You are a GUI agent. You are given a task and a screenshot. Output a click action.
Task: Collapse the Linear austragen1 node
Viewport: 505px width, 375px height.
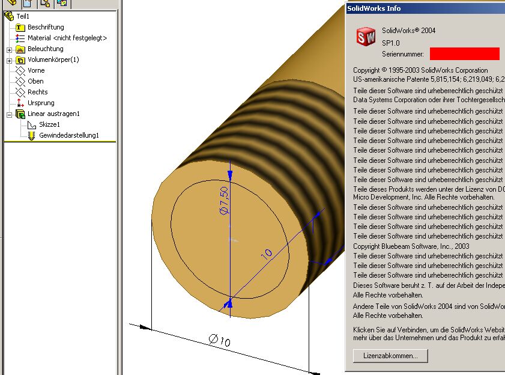coord(10,114)
